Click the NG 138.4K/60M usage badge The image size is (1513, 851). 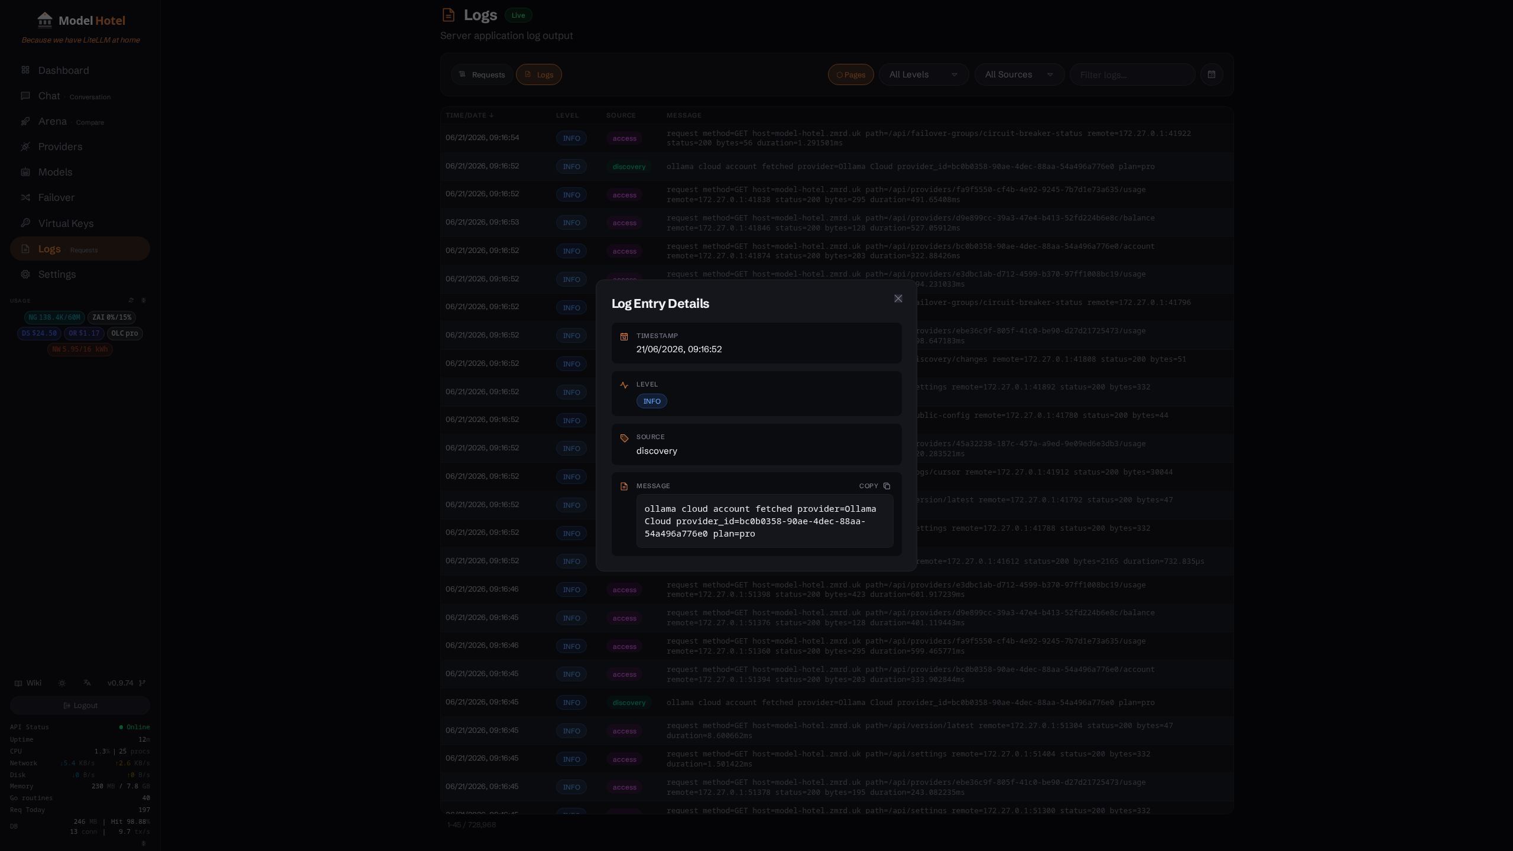coord(54,317)
